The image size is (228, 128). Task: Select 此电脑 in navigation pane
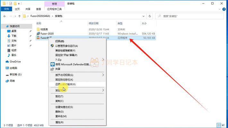[x=13, y=68]
